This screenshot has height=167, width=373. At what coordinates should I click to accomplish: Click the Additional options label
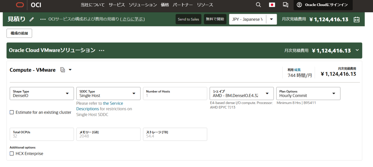[23, 147]
